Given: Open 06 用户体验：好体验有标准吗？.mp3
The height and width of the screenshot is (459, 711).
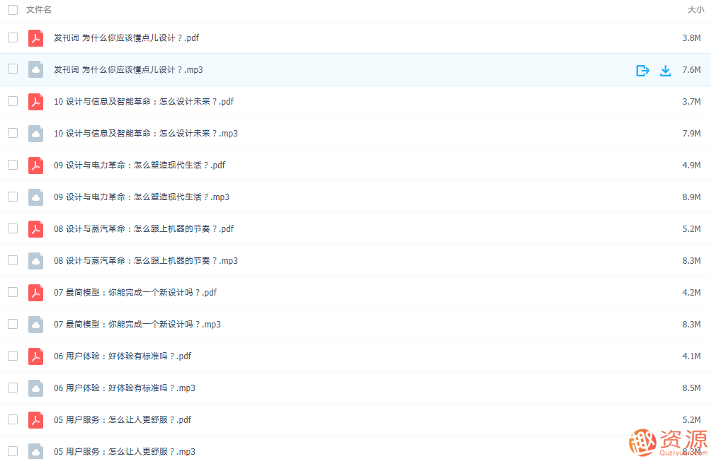Looking at the screenshot, I should [x=125, y=388].
